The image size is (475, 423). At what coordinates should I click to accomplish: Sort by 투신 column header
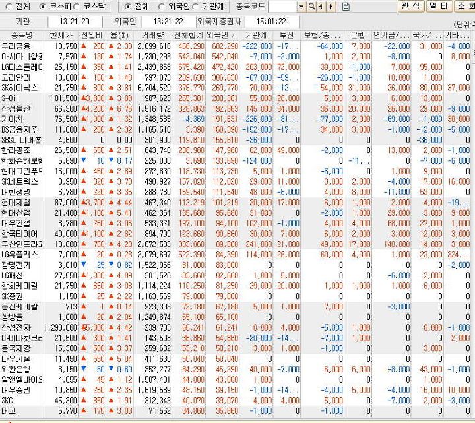pyautogui.click(x=287, y=35)
